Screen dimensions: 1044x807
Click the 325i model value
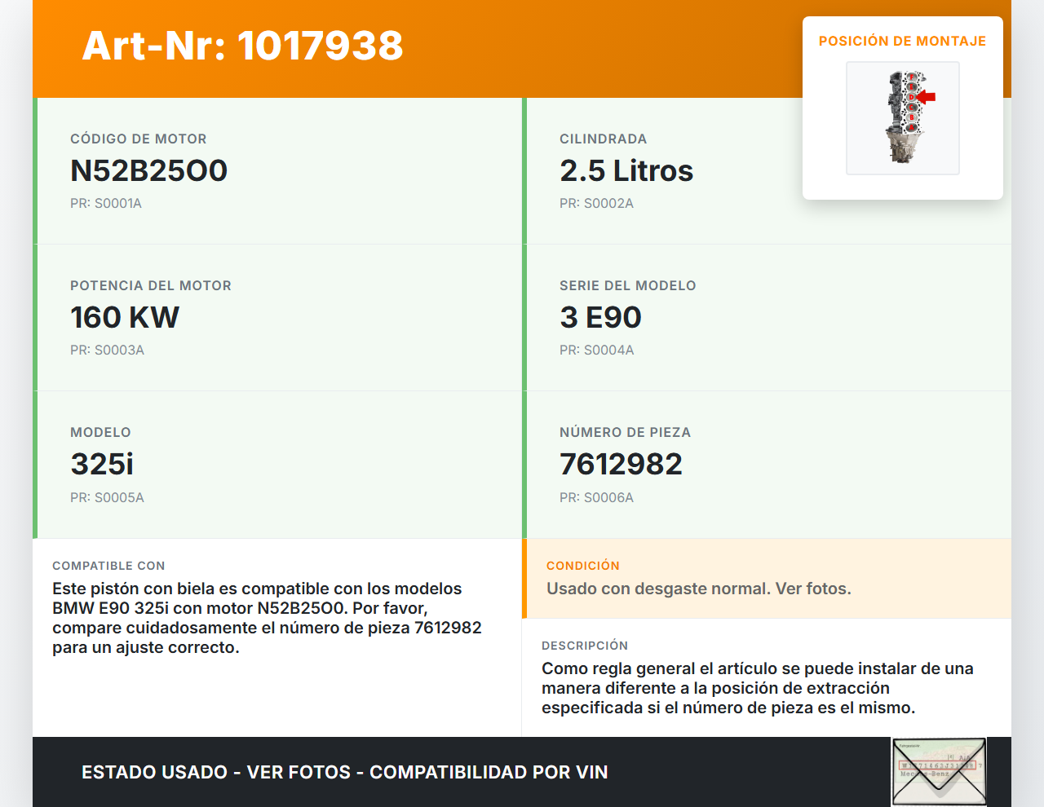[102, 464]
